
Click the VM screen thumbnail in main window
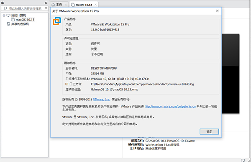tap(231, 74)
